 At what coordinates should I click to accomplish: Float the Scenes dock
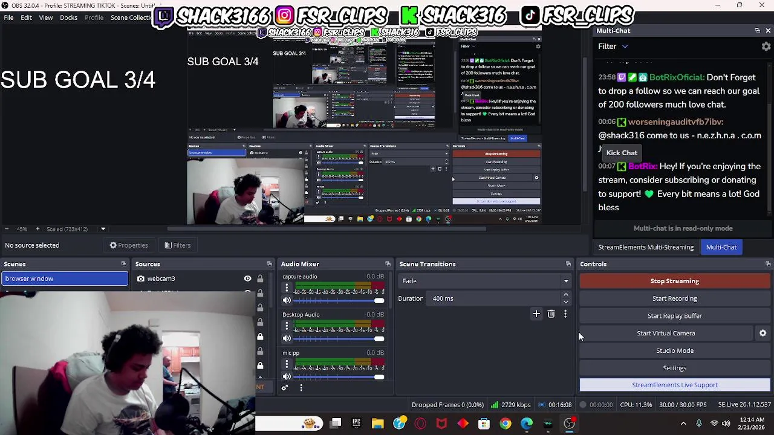(x=123, y=264)
